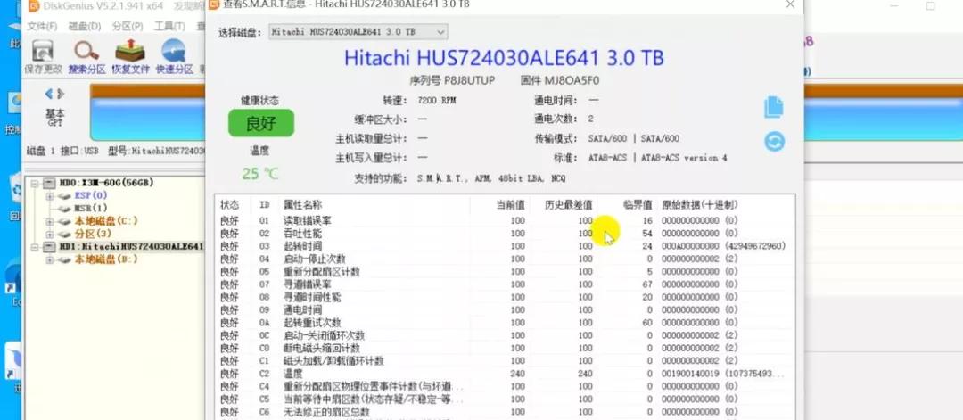This screenshot has width=963, height=420.
Task: Open the 工具(T) menu
Action: pyautogui.click(x=169, y=27)
